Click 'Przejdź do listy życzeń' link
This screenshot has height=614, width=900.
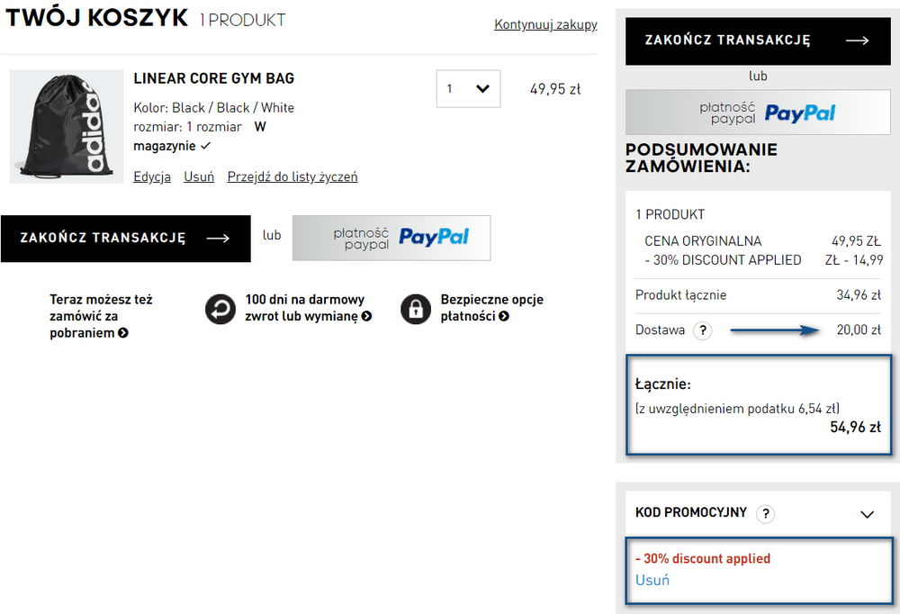(x=292, y=176)
